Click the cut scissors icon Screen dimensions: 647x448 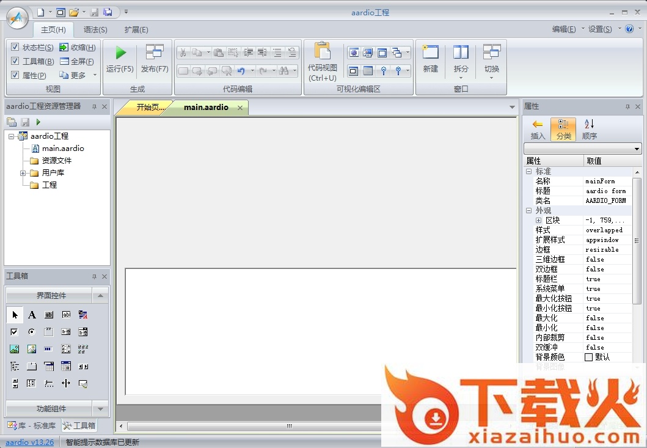183,53
